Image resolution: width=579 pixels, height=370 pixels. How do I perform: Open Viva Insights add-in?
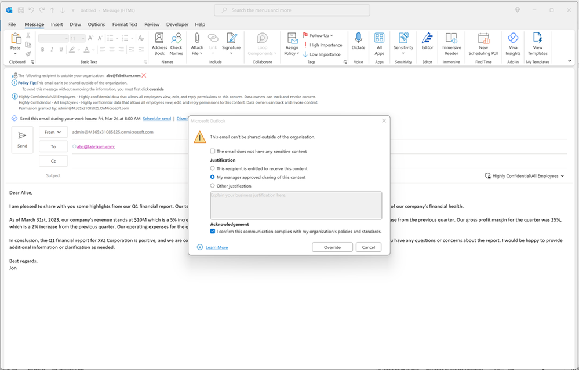tap(513, 44)
